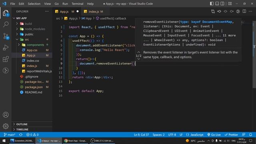Open the Search view in activity bar
This screenshot has height=144, width=256.
pyautogui.click(x=6, y=24)
